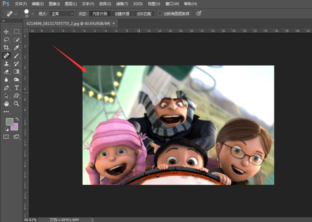Image resolution: width=312 pixels, height=222 pixels.
Task: Click the ruler origin corner box
Action: click(x=26, y=31)
